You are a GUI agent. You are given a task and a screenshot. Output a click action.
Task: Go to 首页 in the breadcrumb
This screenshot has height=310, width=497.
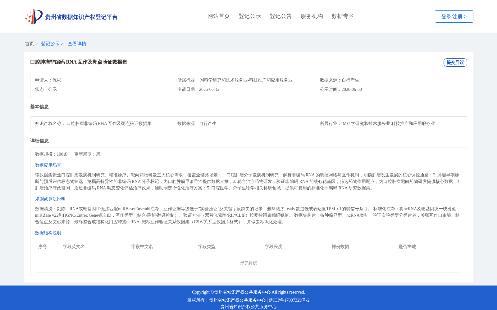coord(30,44)
